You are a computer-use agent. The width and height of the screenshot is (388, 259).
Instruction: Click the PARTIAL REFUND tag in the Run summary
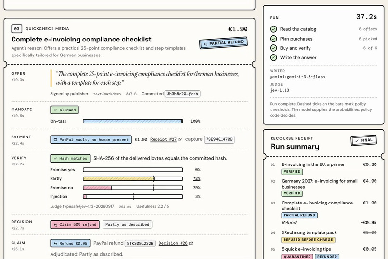point(299,215)
